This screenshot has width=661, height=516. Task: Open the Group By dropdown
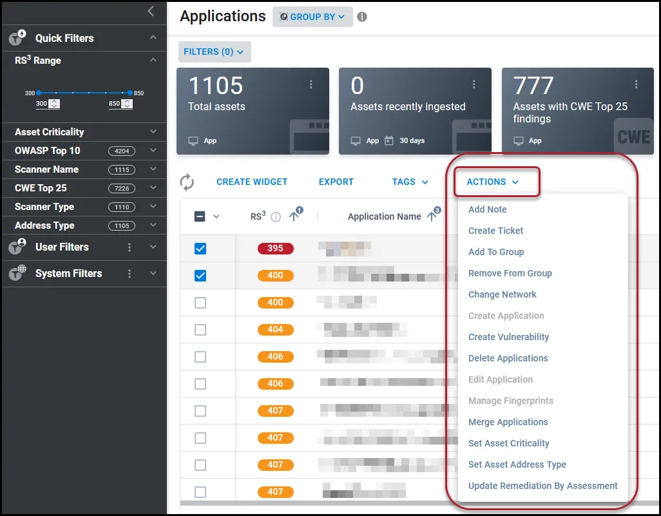tap(312, 17)
